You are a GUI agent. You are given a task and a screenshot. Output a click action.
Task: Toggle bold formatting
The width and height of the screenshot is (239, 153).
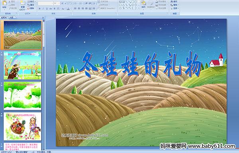pyautogui.click(x=39, y=9)
